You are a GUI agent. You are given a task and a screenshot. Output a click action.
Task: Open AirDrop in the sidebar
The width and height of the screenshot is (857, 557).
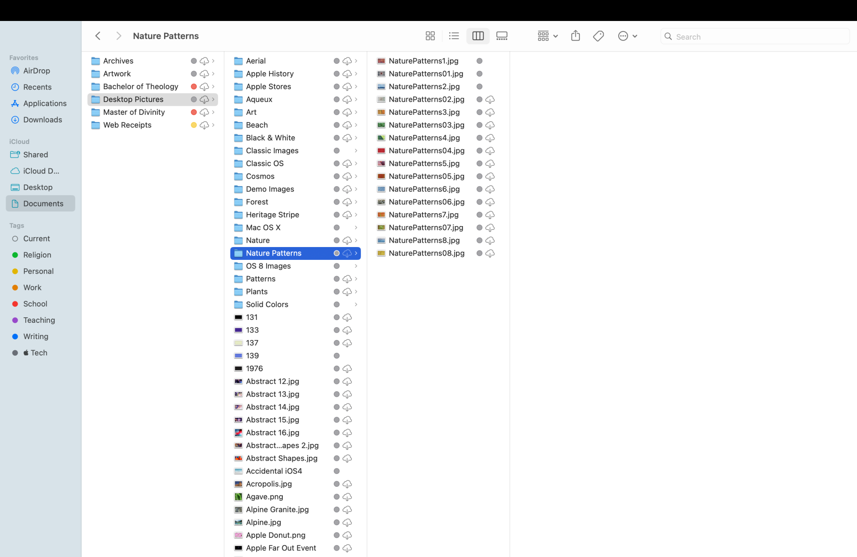pyautogui.click(x=36, y=71)
